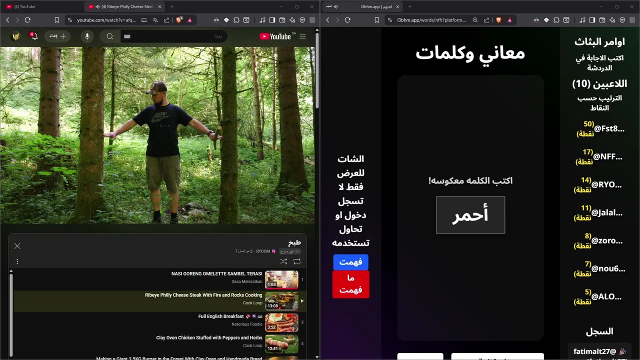Screen dimensions: 640x360
Task: Click the YouTube logo
Action: pos(276,36)
